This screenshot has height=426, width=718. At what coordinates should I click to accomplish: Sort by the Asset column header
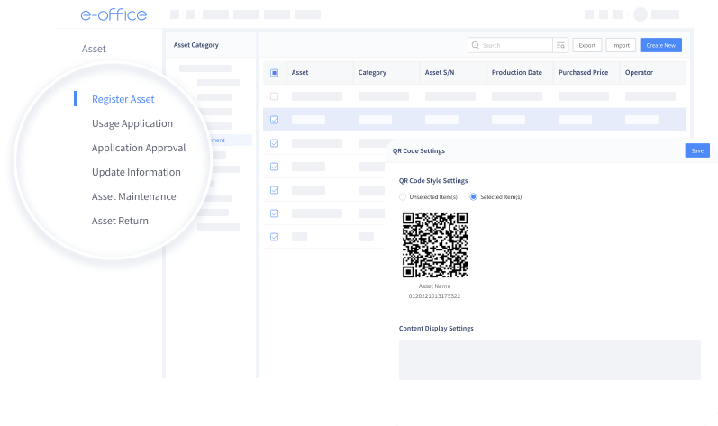pos(300,72)
